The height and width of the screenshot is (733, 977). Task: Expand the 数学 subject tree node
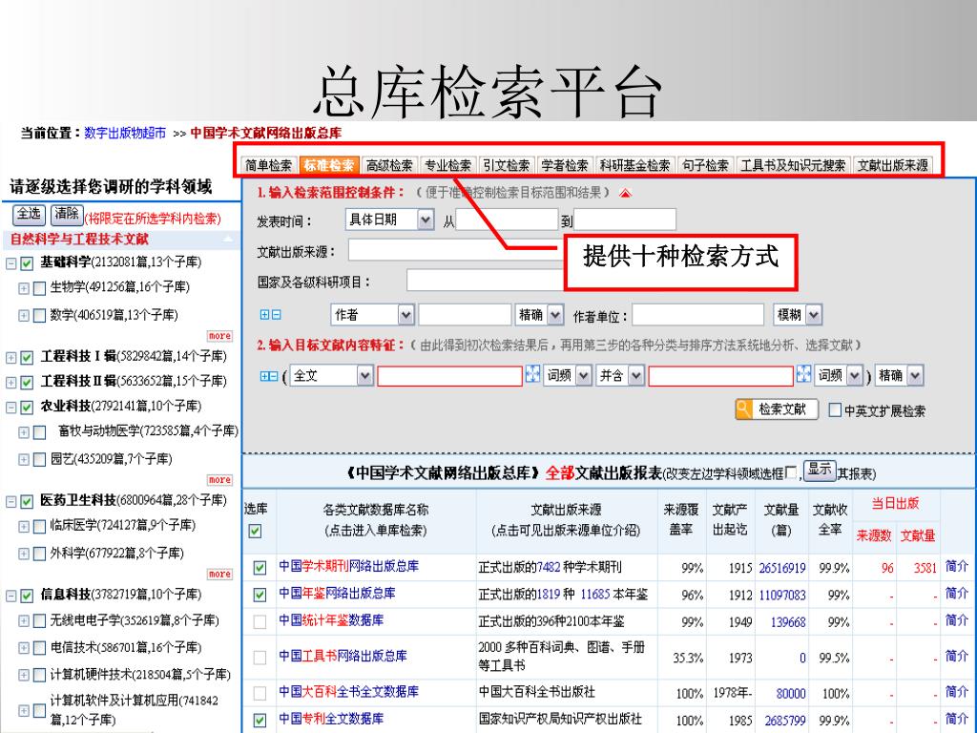point(24,315)
